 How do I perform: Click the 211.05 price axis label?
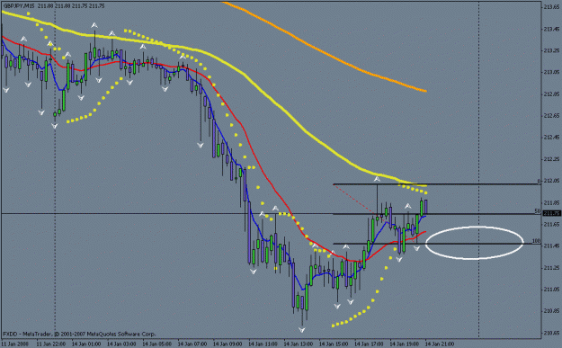551,290
